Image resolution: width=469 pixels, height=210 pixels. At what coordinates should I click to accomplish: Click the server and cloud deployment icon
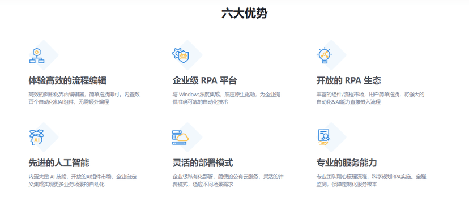pyautogui.click(x=180, y=138)
